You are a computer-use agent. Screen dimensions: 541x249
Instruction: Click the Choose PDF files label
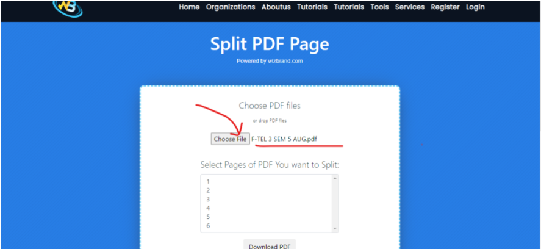[270, 106]
